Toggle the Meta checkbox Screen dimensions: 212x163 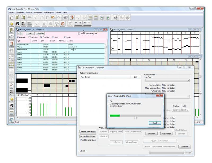tap(53, 37)
